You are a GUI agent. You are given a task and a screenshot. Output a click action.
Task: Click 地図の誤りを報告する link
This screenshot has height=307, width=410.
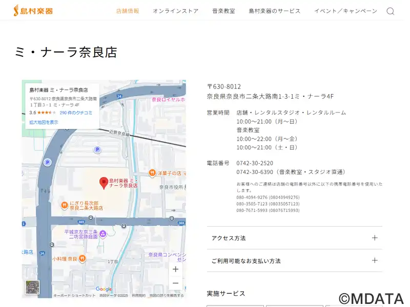click(x=166, y=295)
